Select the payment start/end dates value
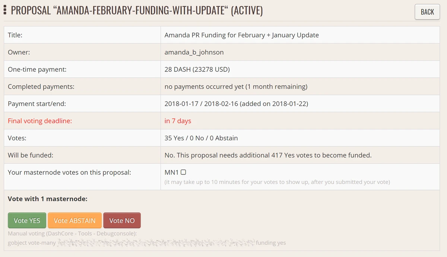Viewport: 447px width, 257px height. point(236,104)
